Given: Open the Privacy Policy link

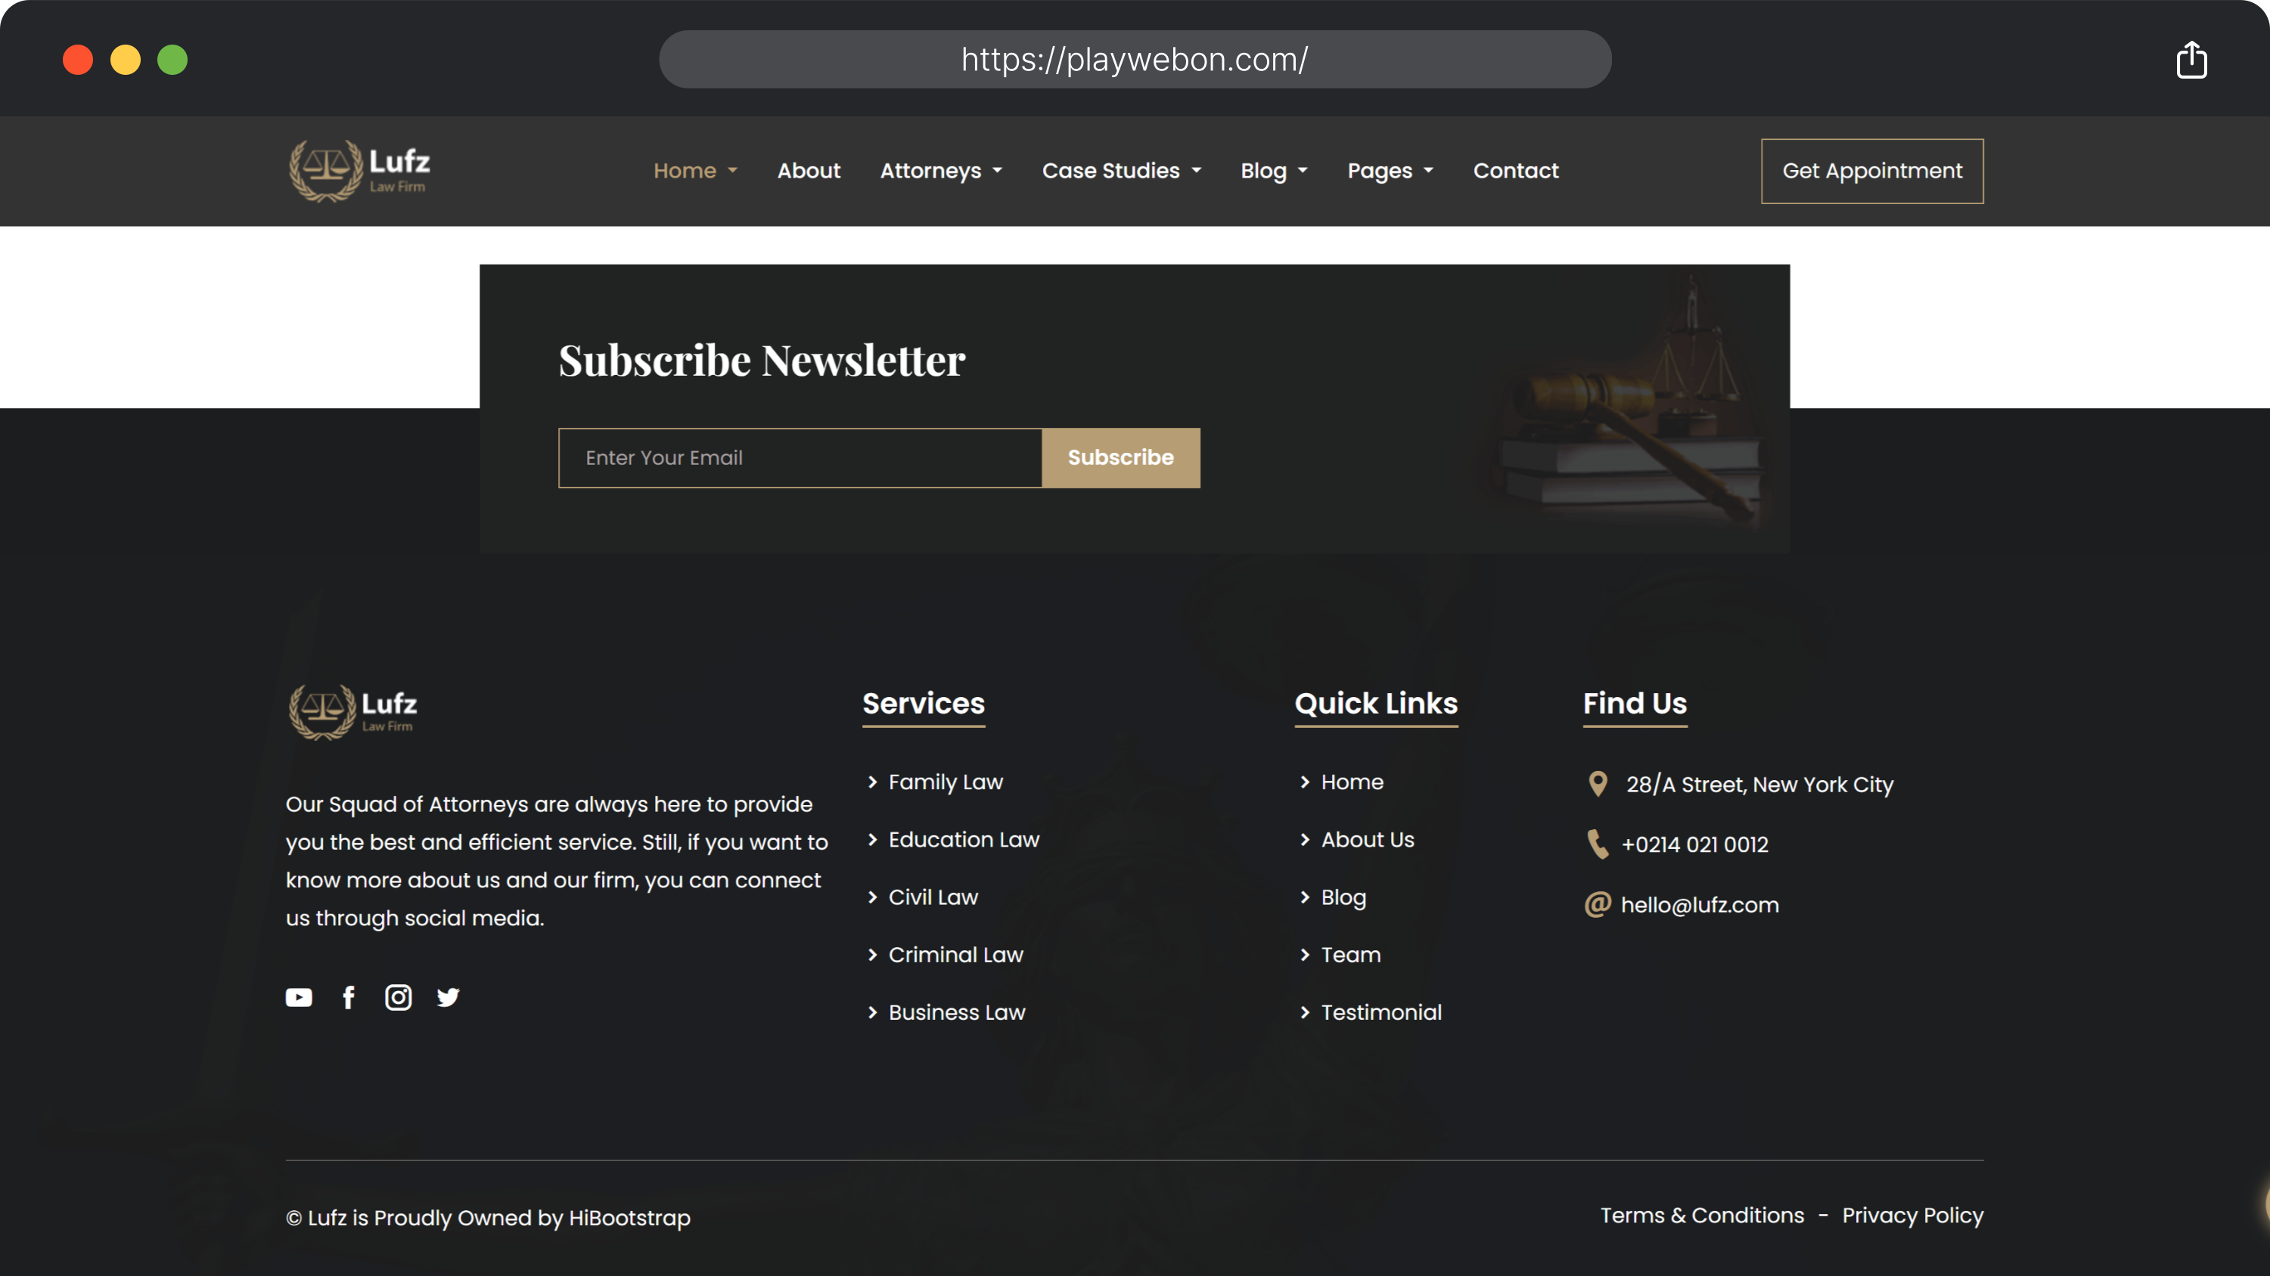Looking at the screenshot, I should [1912, 1216].
